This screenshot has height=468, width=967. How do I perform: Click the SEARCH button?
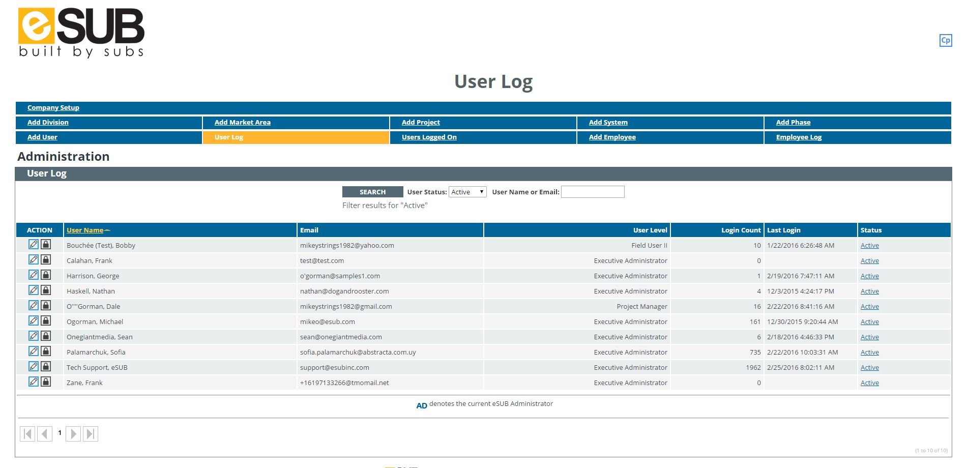click(372, 192)
